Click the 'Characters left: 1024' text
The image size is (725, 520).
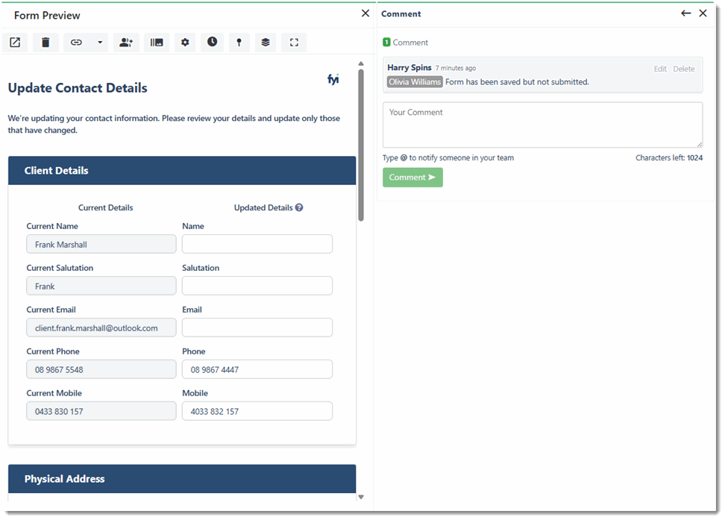(x=669, y=157)
